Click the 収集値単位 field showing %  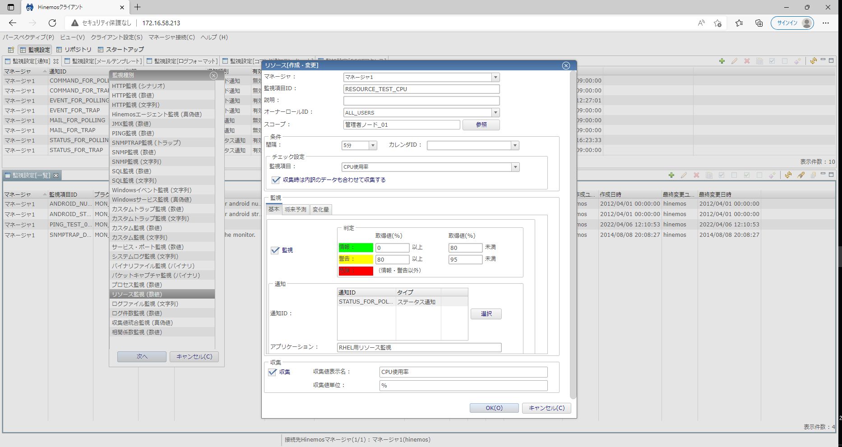(x=463, y=386)
